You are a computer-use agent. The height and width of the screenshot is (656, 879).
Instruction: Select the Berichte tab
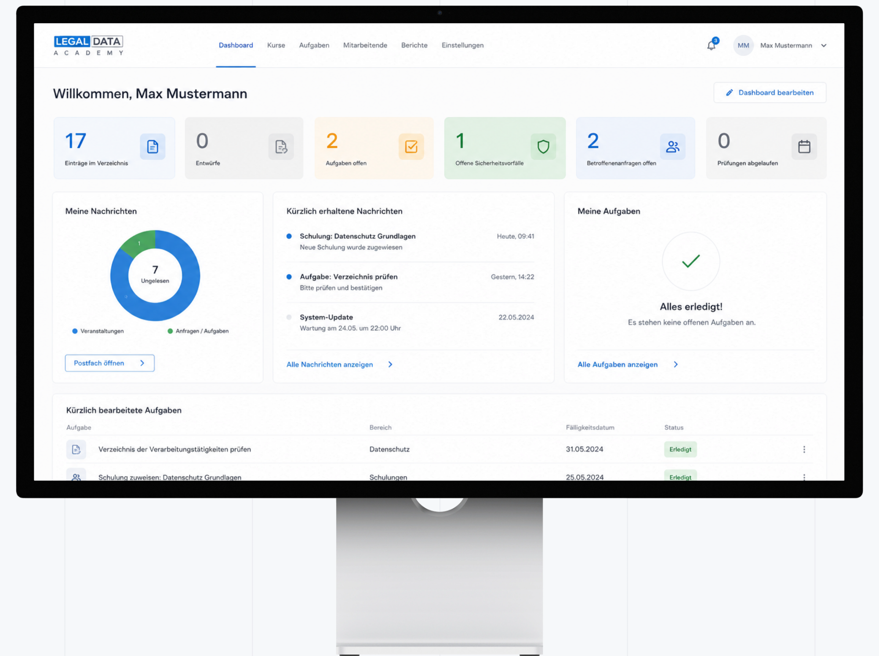tap(414, 45)
